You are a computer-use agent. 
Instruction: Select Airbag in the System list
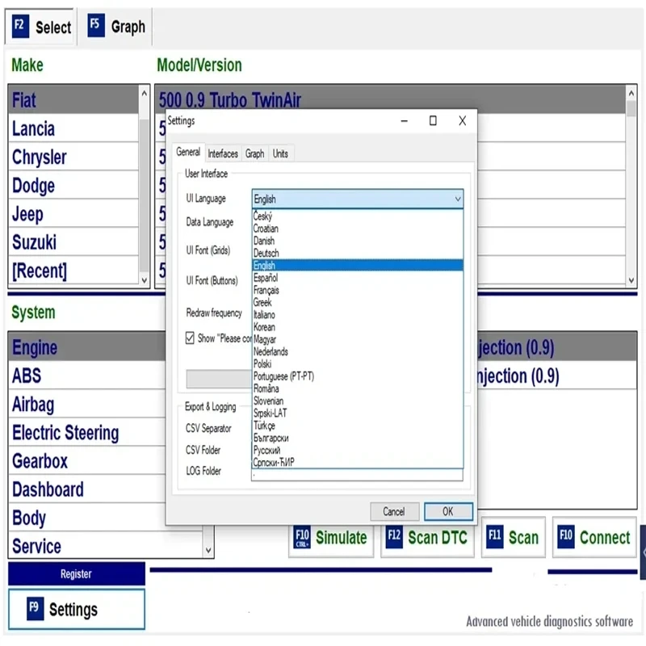click(x=87, y=405)
